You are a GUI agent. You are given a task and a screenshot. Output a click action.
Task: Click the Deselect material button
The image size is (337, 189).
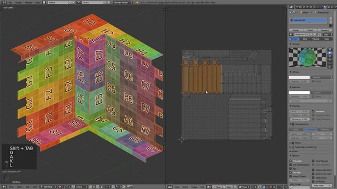[x=325, y=30]
